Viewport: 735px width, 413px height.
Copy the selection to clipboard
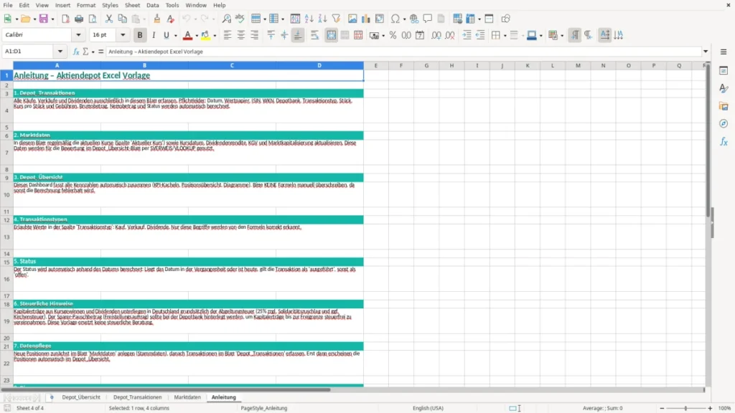(122, 19)
